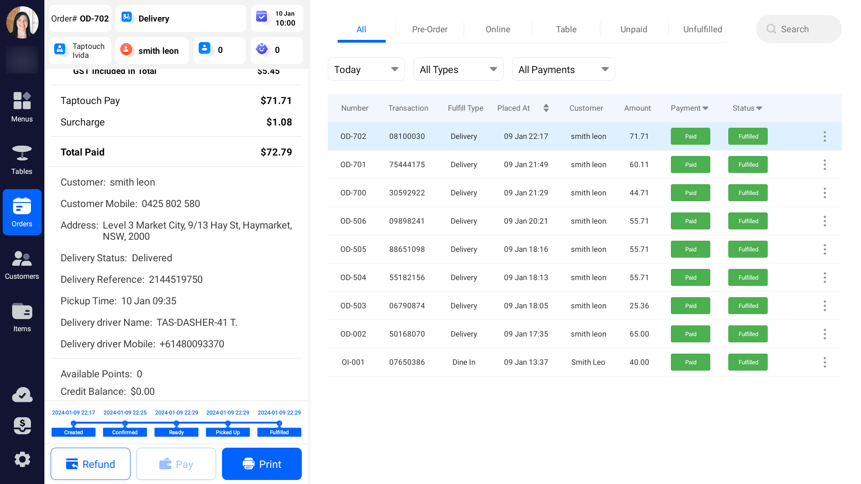Click the Delivery order type icon
Image resolution: width=861 pixels, height=484 pixels.
click(x=127, y=17)
